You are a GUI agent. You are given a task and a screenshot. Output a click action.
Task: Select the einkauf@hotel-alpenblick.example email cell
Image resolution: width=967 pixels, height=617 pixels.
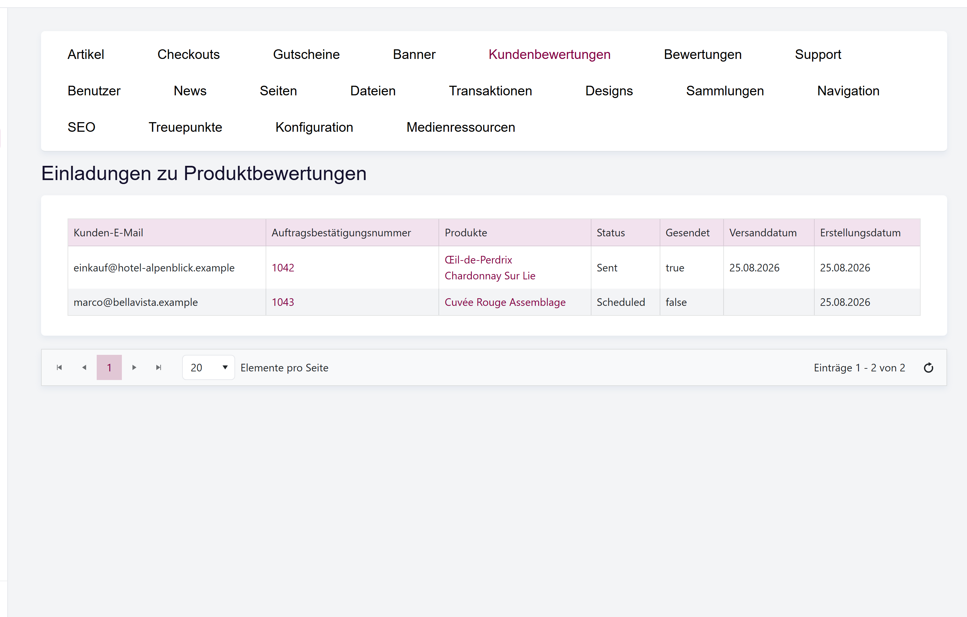point(167,268)
